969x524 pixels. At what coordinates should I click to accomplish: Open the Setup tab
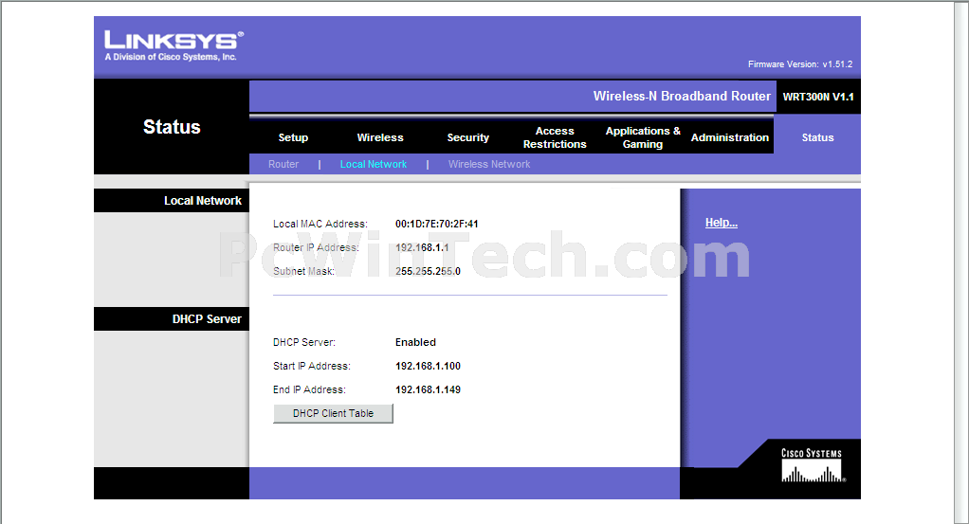(x=293, y=137)
